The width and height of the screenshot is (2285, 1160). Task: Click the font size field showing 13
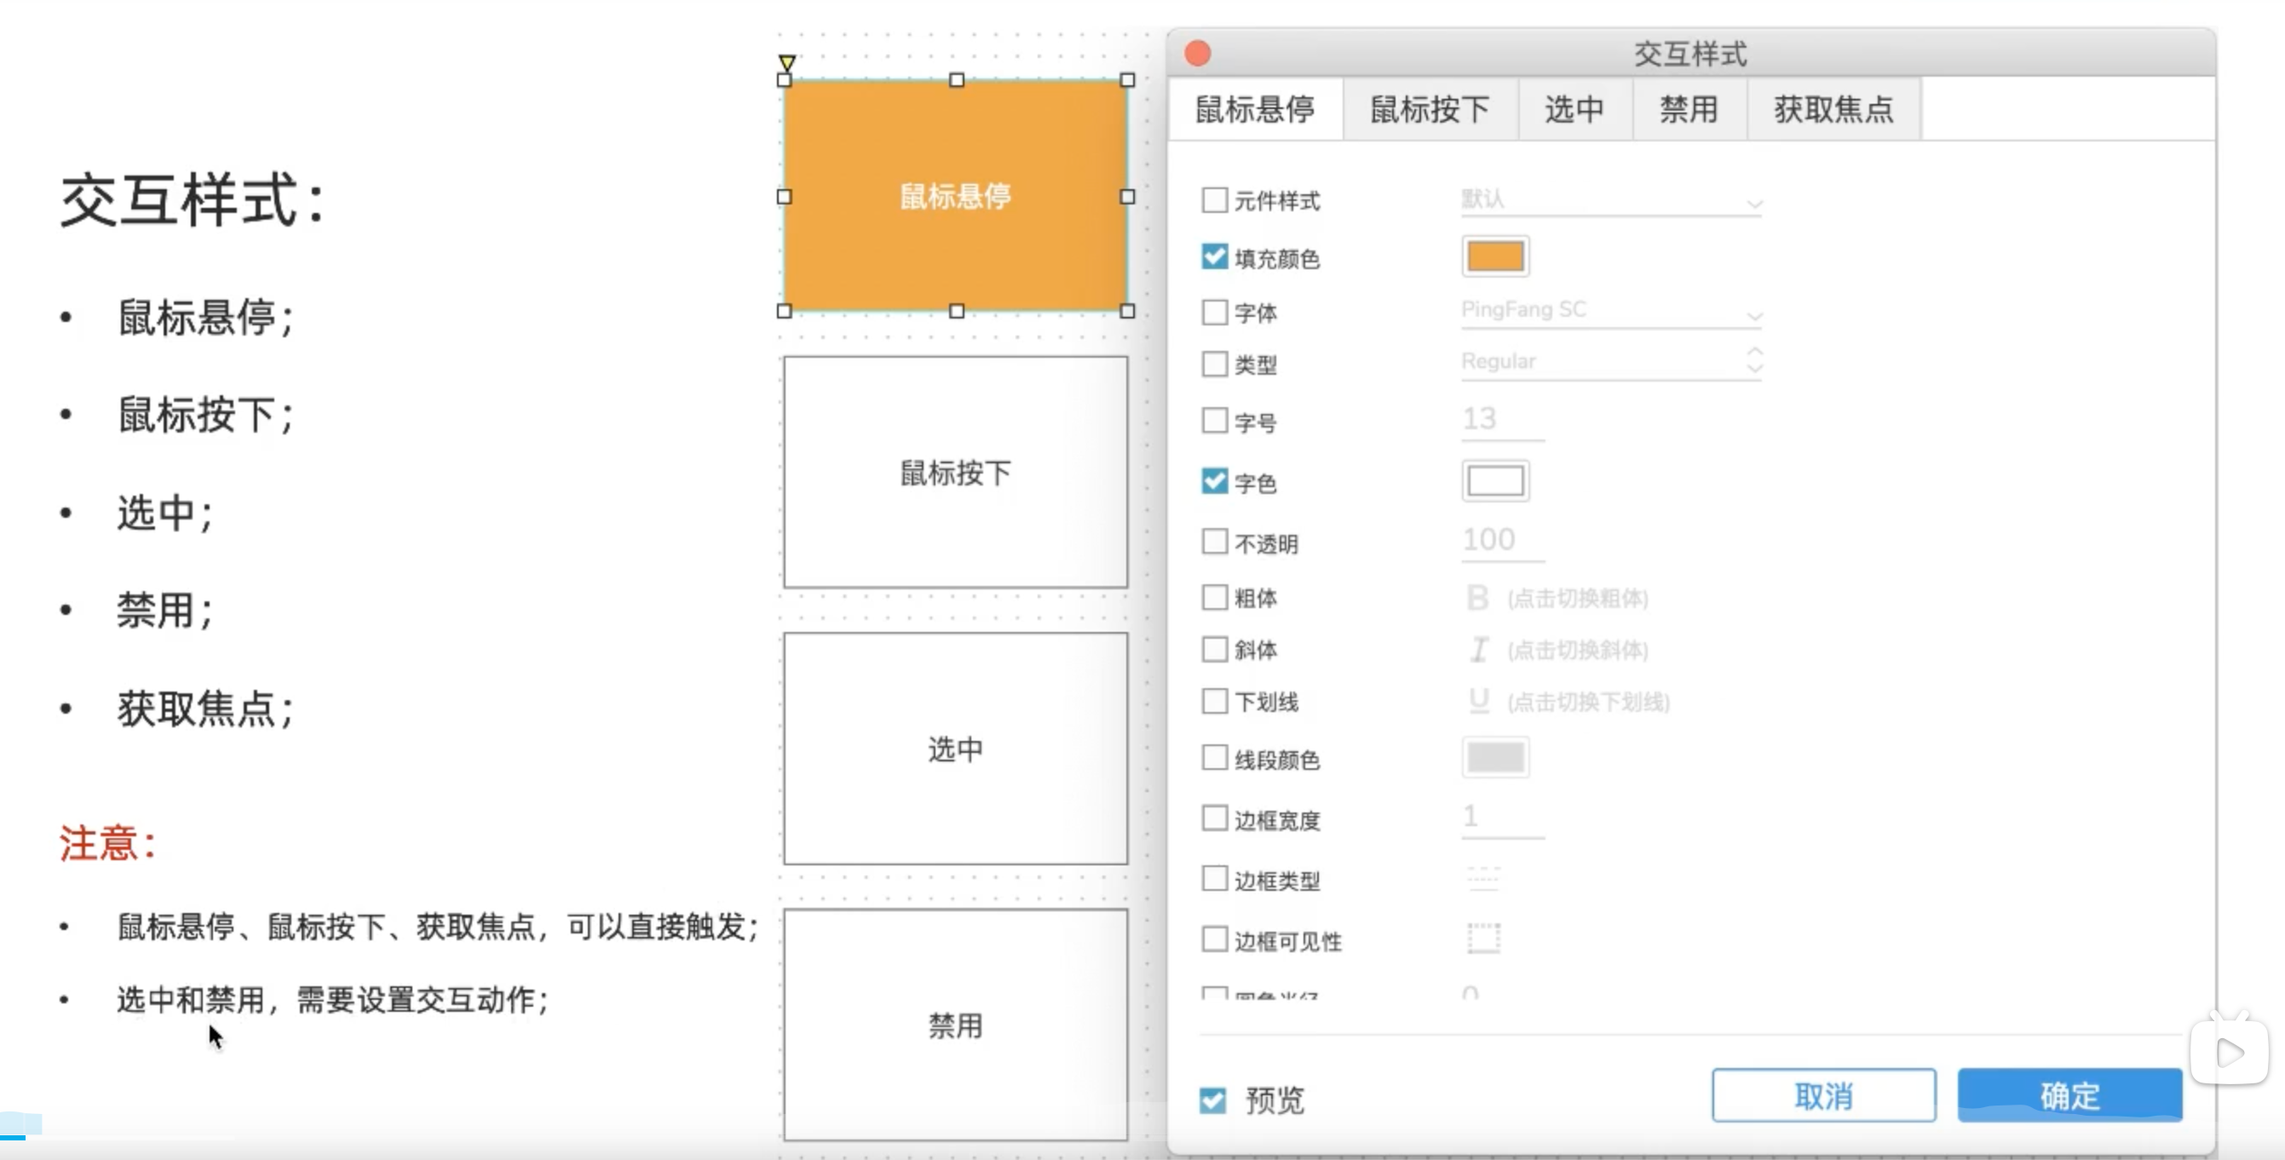pos(1503,420)
